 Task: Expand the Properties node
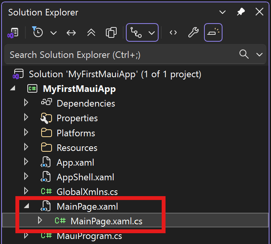26,117
